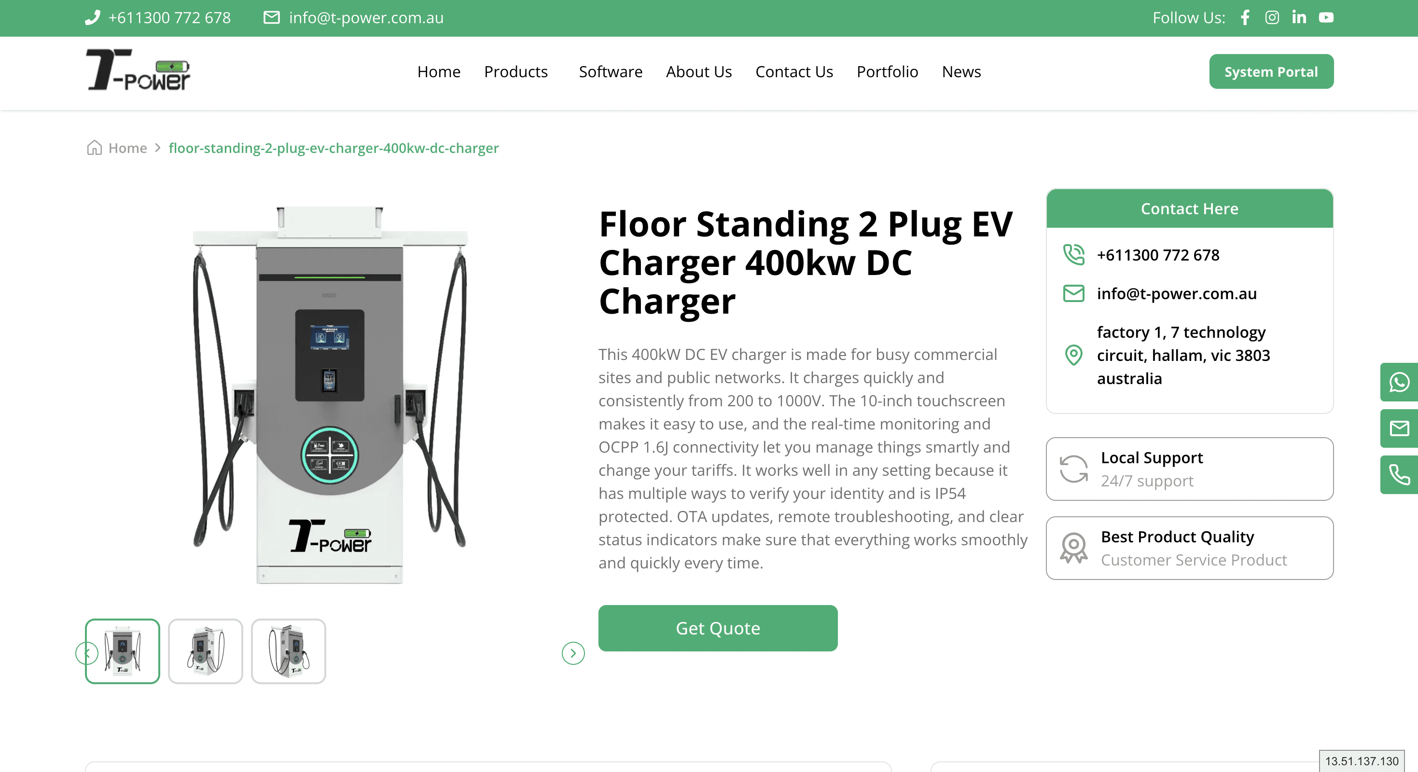This screenshot has height=772, width=1418.
Task: Go to the Portfolio page
Action: click(888, 71)
